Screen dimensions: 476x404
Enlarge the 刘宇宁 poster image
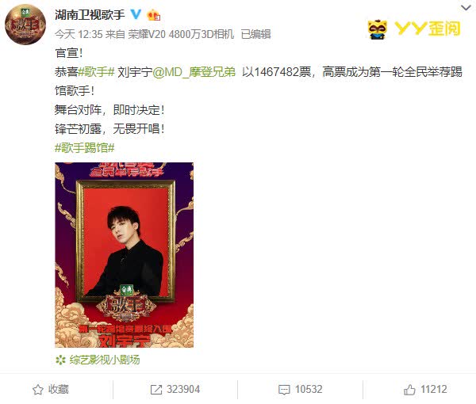pyautogui.click(x=125, y=255)
